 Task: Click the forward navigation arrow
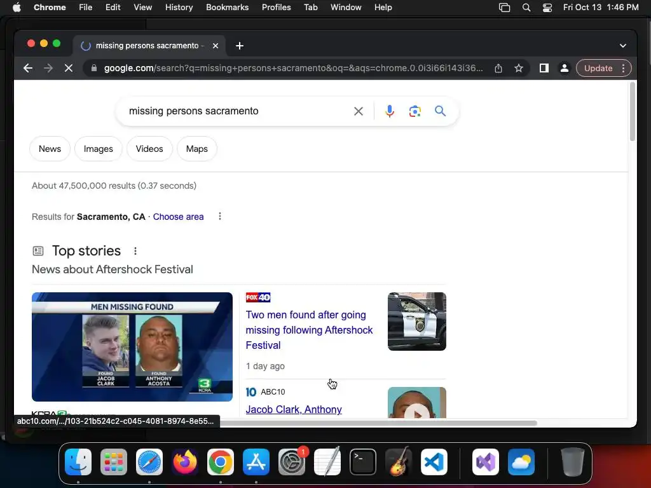[x=48, y=68]
